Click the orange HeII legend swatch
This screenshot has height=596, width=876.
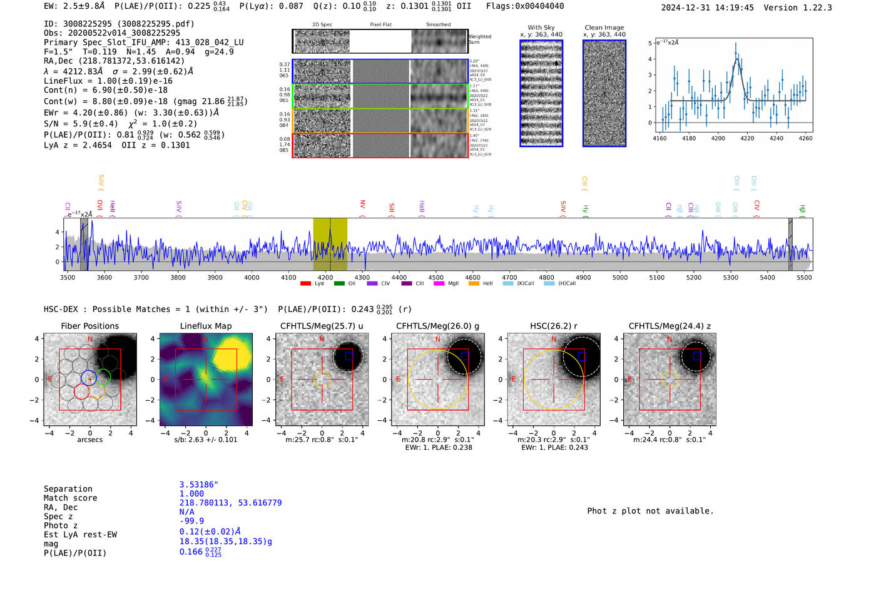pyautogui.click(x=474, y=283)
